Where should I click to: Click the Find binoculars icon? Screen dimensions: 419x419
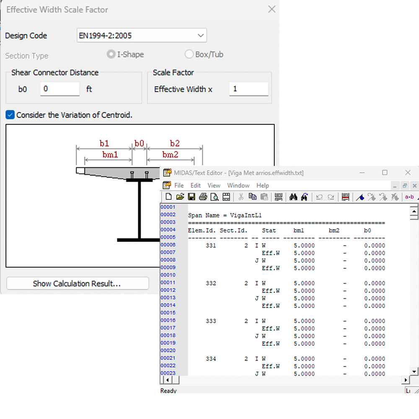(x=293, y=197)
